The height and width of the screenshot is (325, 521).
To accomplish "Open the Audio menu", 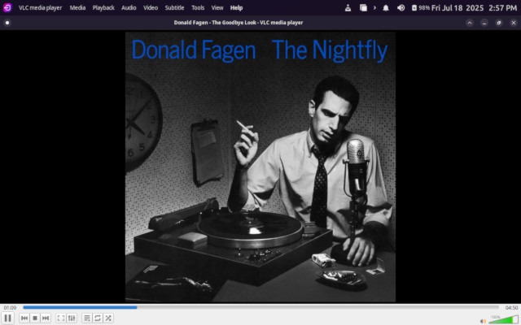I will (x=129, y=7).
